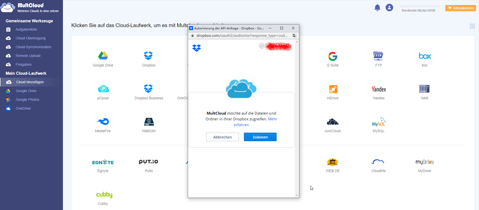Pick the Dropbox Business icon
The height and width of the screenshot is (210, 479).
pos(148,89)
